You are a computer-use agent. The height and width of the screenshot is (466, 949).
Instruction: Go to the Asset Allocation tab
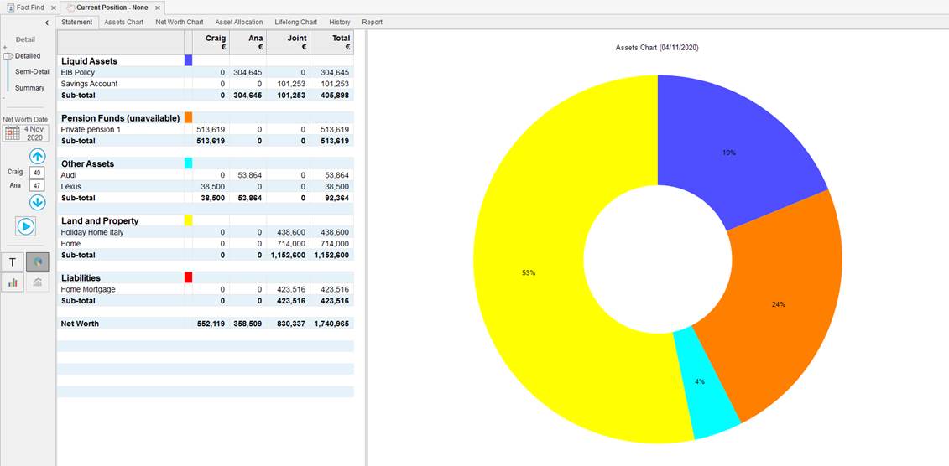pyautogui.click(x=239, y=23)
